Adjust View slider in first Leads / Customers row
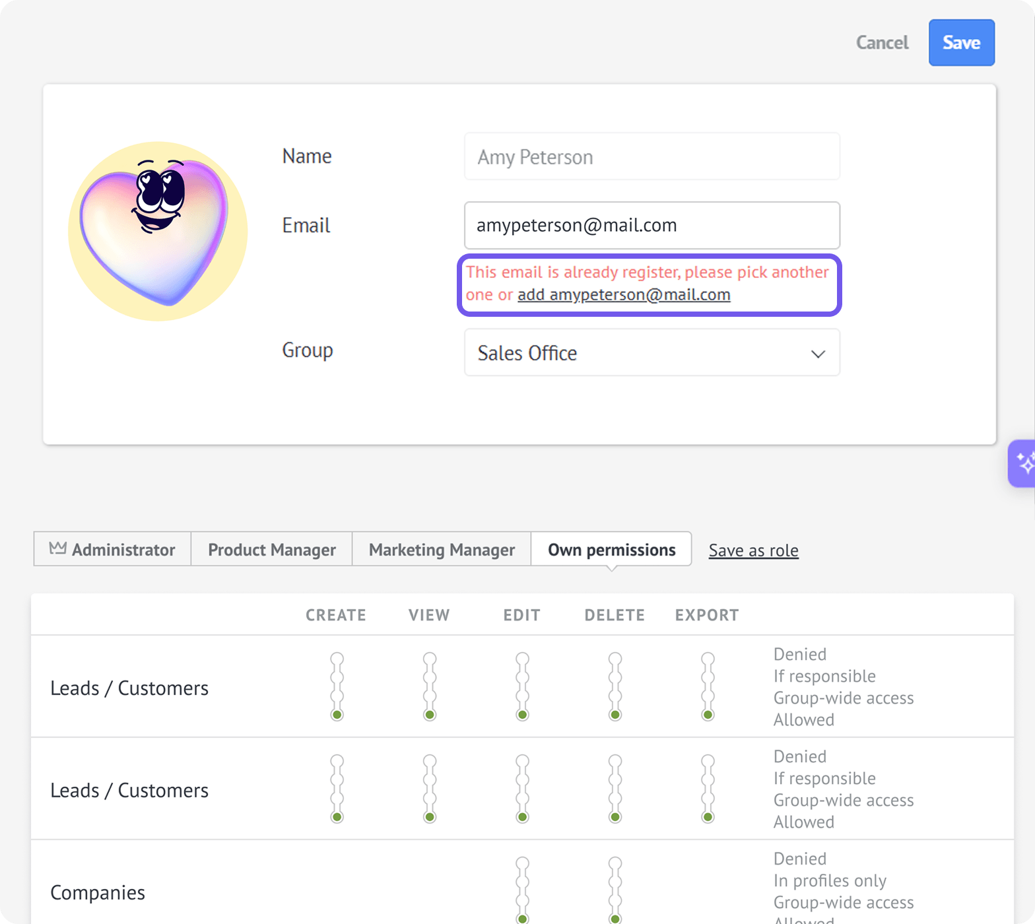The height and width of the screenshot is (924, 1035). 430,686
